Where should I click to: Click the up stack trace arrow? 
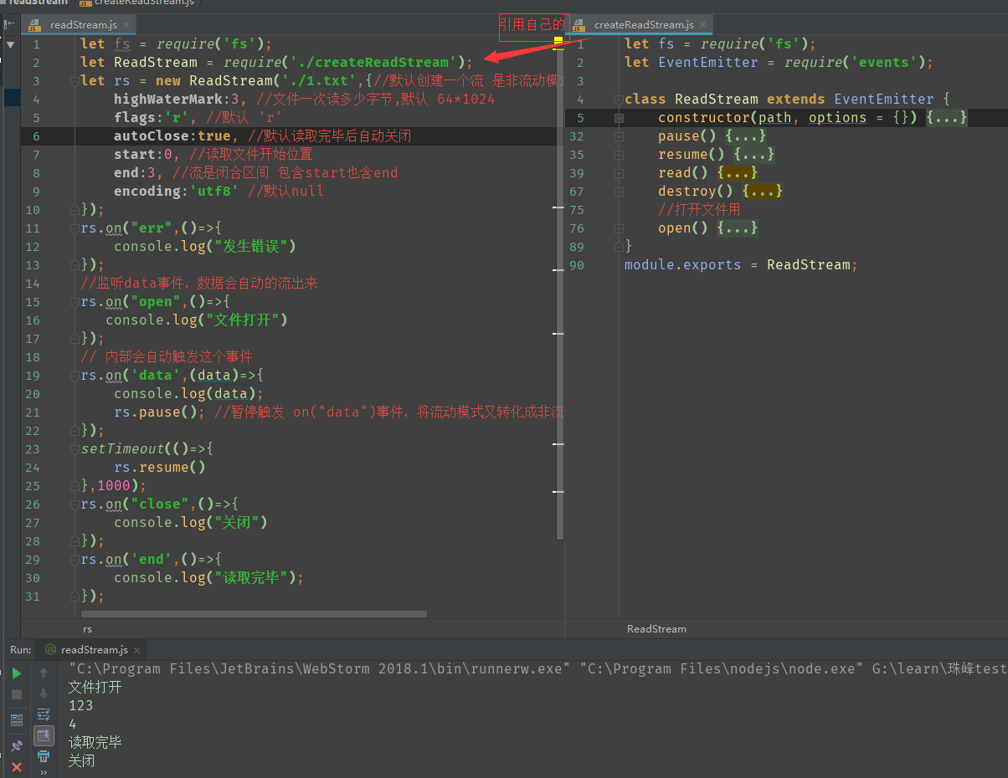[x=44, y=672]
